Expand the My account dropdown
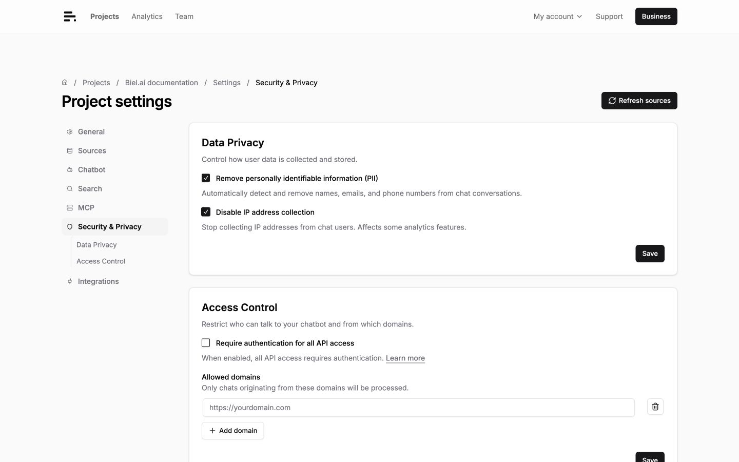 click(x=558, y=16)
